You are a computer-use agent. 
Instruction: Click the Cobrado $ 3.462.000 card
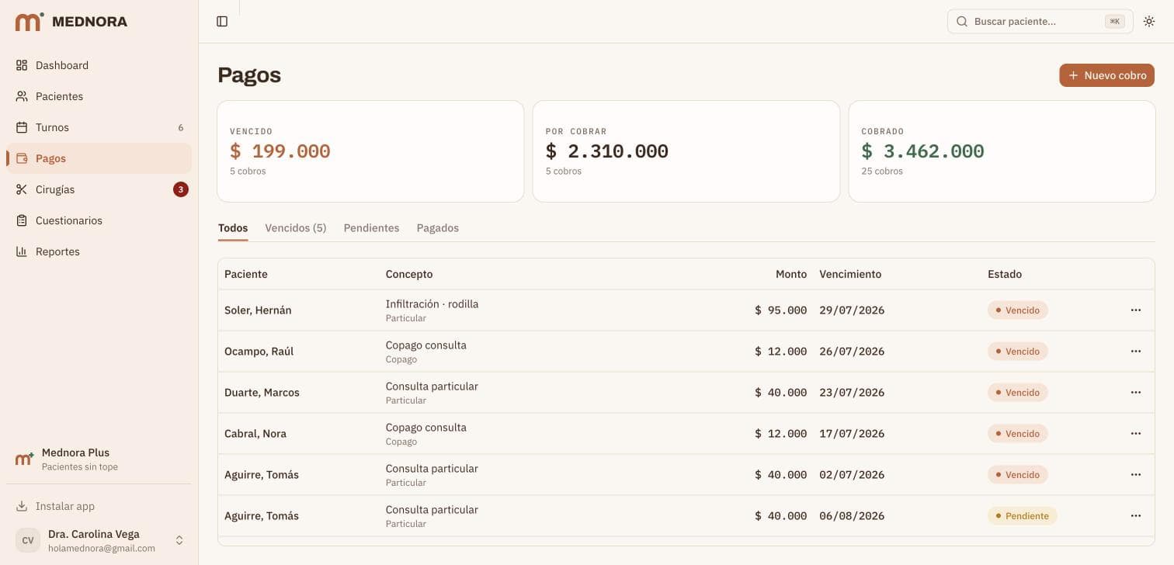point(1002,151)
